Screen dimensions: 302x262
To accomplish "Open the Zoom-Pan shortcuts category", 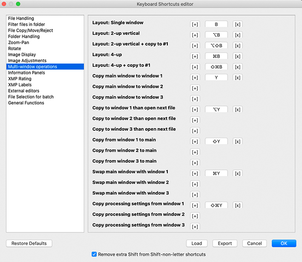I will click(19, 42).
